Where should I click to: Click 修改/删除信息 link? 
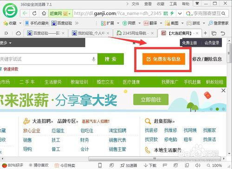tap(207, 59)
